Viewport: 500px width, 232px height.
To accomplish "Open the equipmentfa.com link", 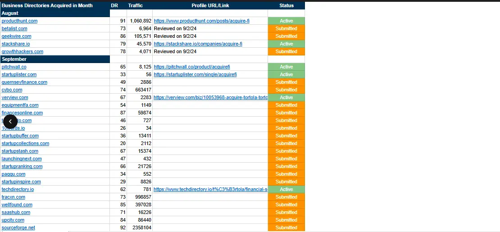I will click(x=20, y=105).
